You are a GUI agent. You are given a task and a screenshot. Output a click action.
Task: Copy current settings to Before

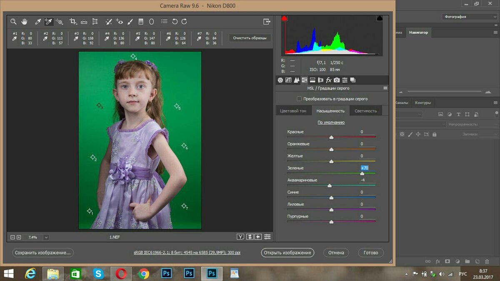tap(258, 237)
